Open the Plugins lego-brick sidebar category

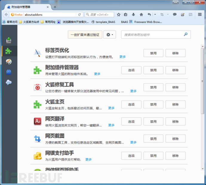pyautogui.click(x=9, y=72)
